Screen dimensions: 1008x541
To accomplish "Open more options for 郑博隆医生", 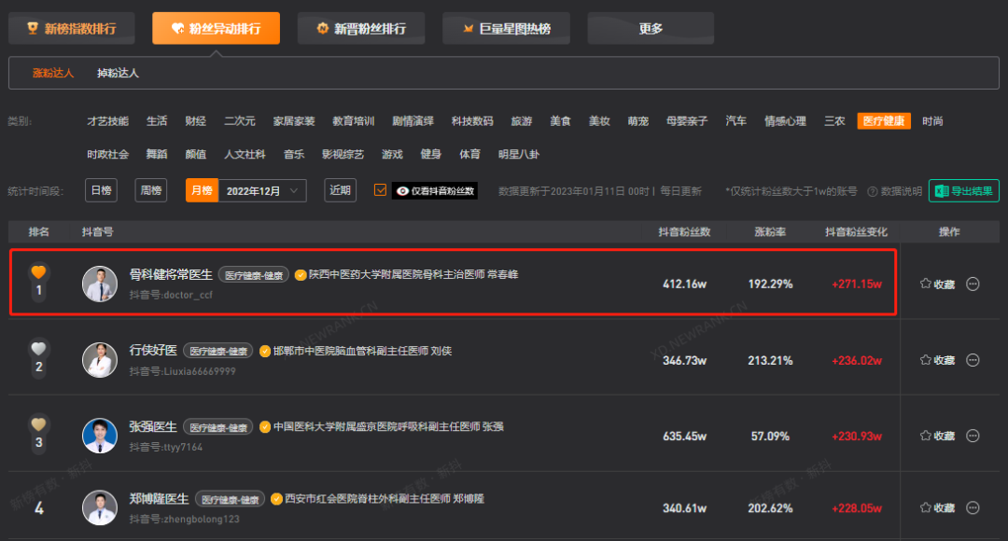I will tap(973, 507).
